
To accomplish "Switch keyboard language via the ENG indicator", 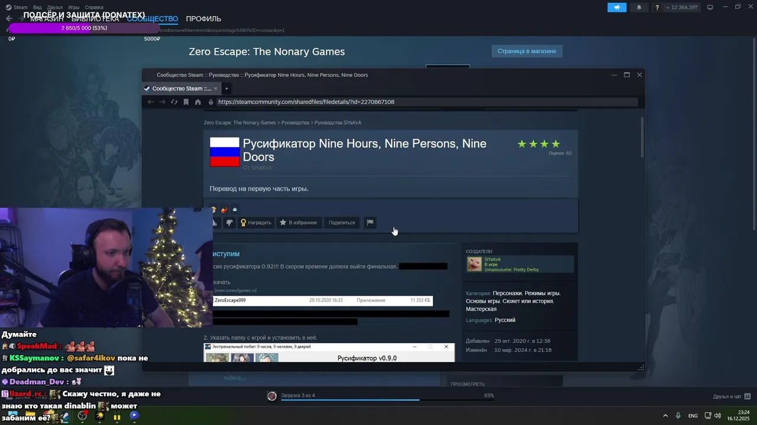I will coord(693,416).
